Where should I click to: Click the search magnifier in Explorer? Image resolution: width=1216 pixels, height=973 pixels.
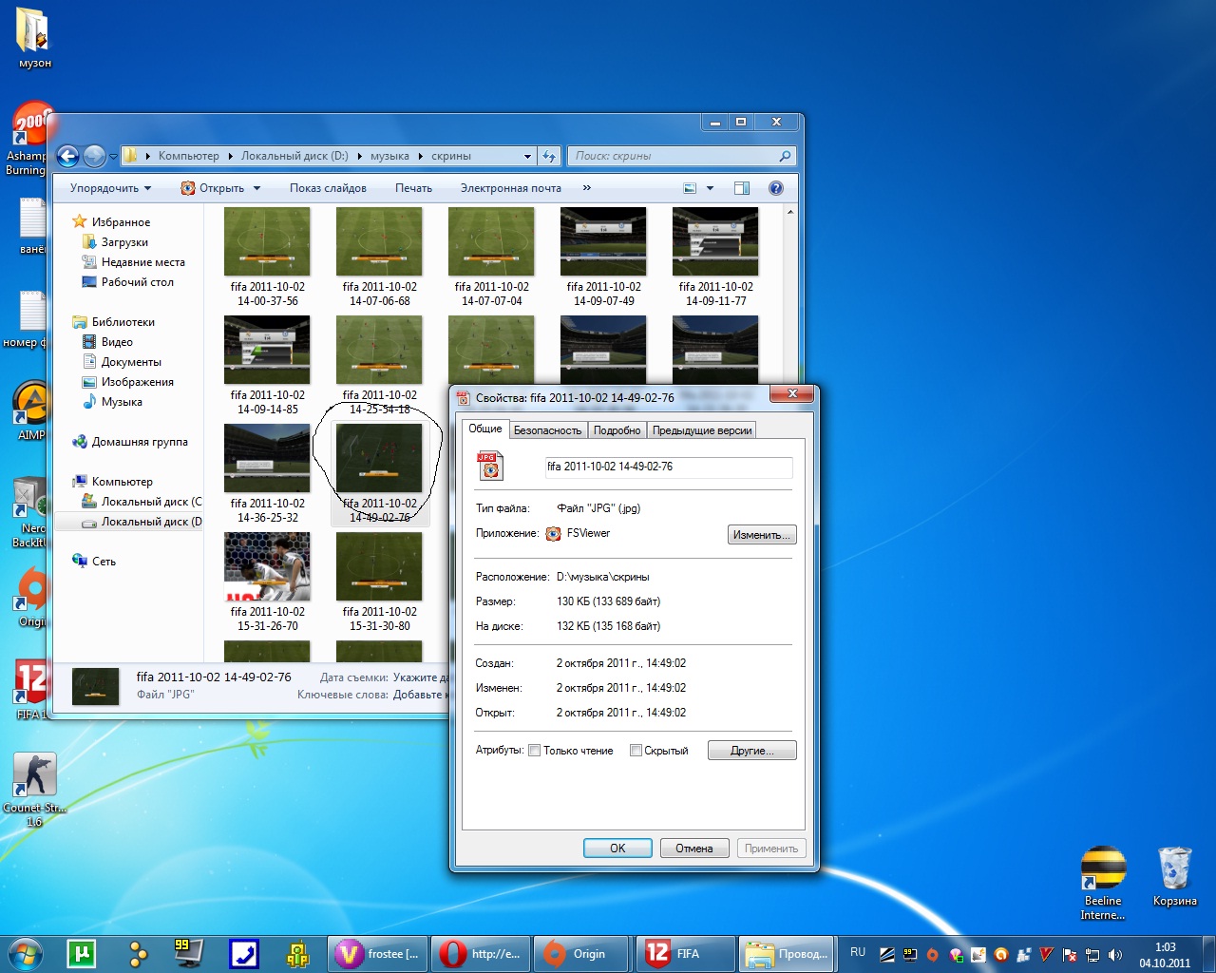[785, 156]
